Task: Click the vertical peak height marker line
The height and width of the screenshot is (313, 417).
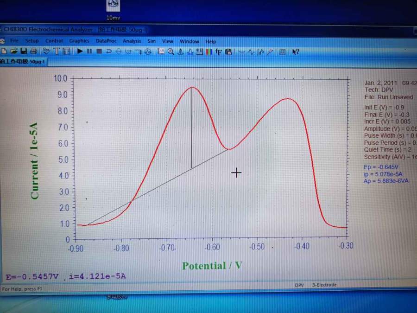Action: 191,128
